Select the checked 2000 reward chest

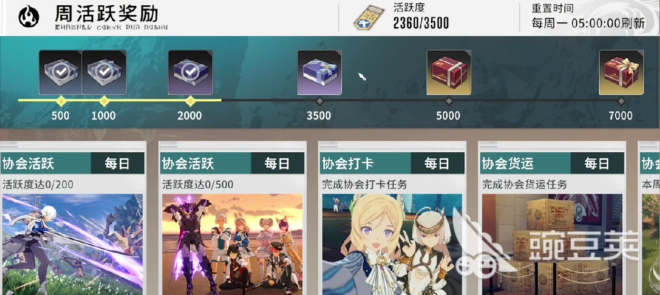click(x=190, y=72)
